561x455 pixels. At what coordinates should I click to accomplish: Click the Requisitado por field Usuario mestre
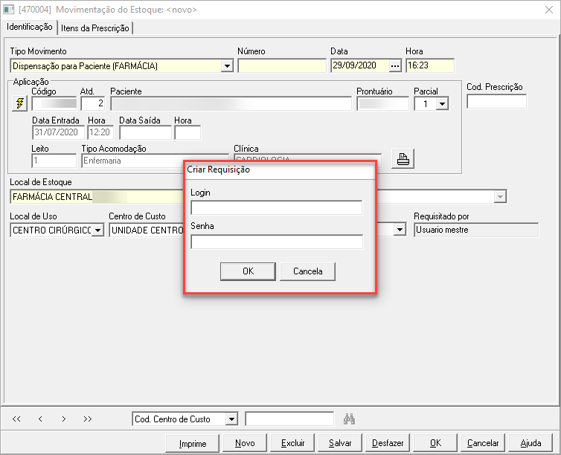(476, 230)
